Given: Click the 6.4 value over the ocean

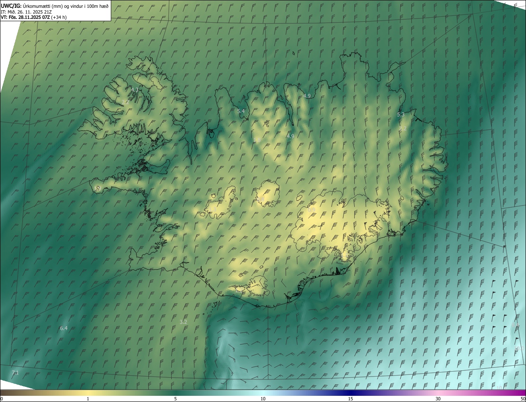Looking at the screenshot, I should 64,328.
